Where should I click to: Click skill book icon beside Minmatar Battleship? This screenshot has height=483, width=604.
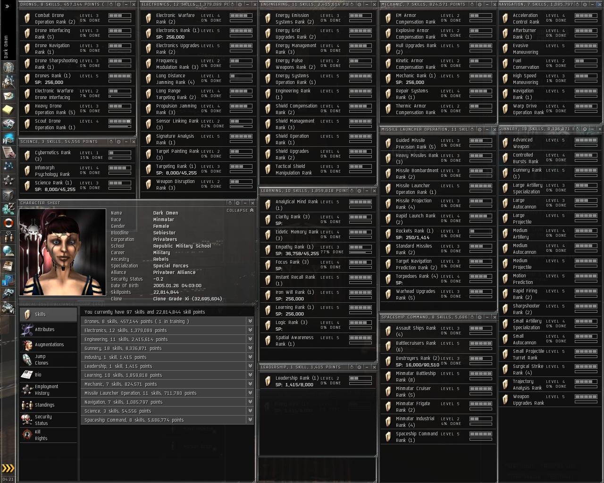[388, 376]
